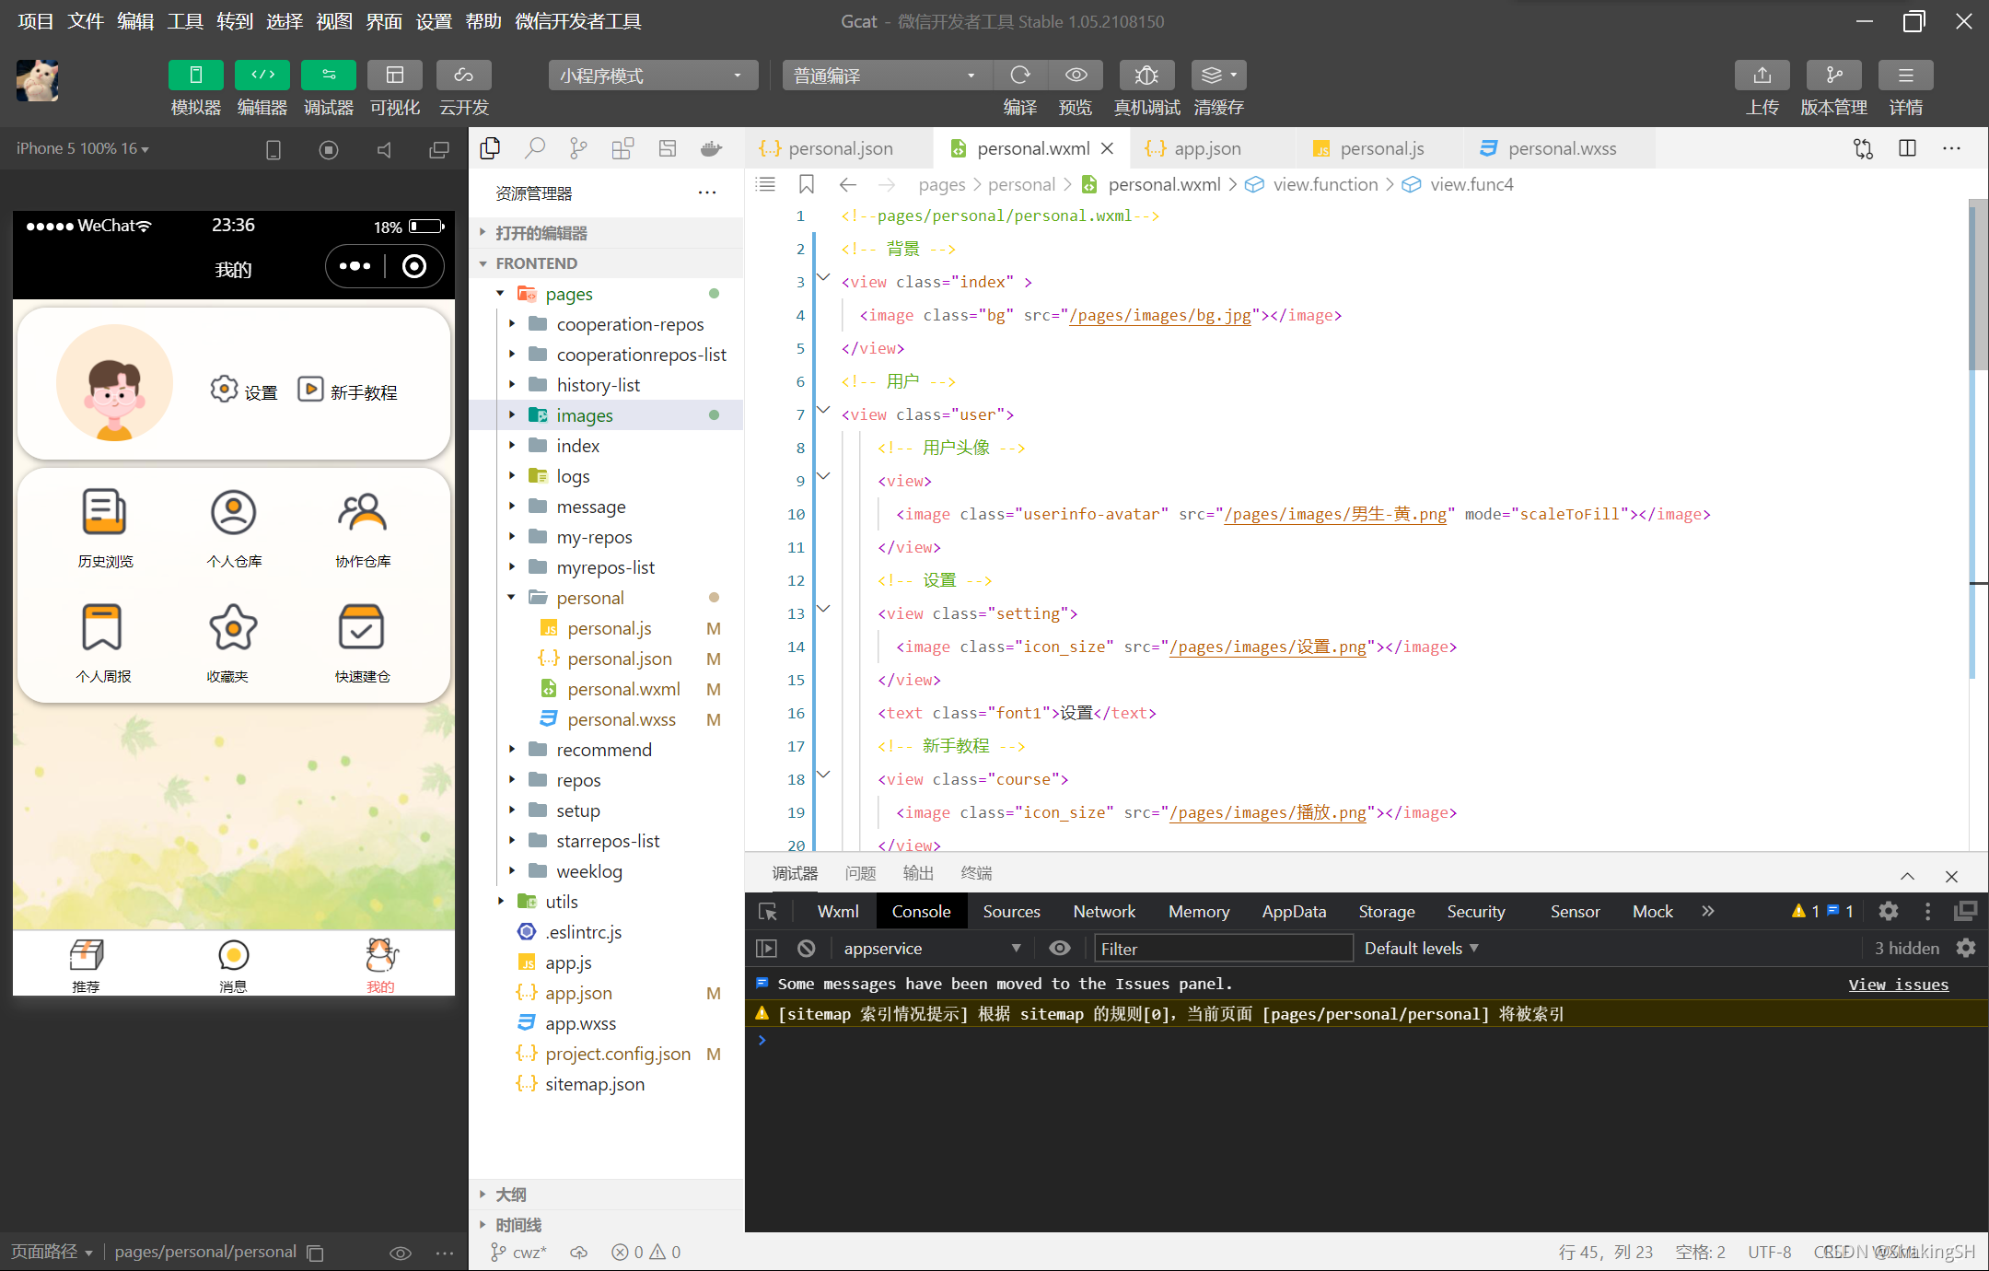Switch to the Network tab
This screenshot has width=1989, height=1271.
(x=1103, y=911)
